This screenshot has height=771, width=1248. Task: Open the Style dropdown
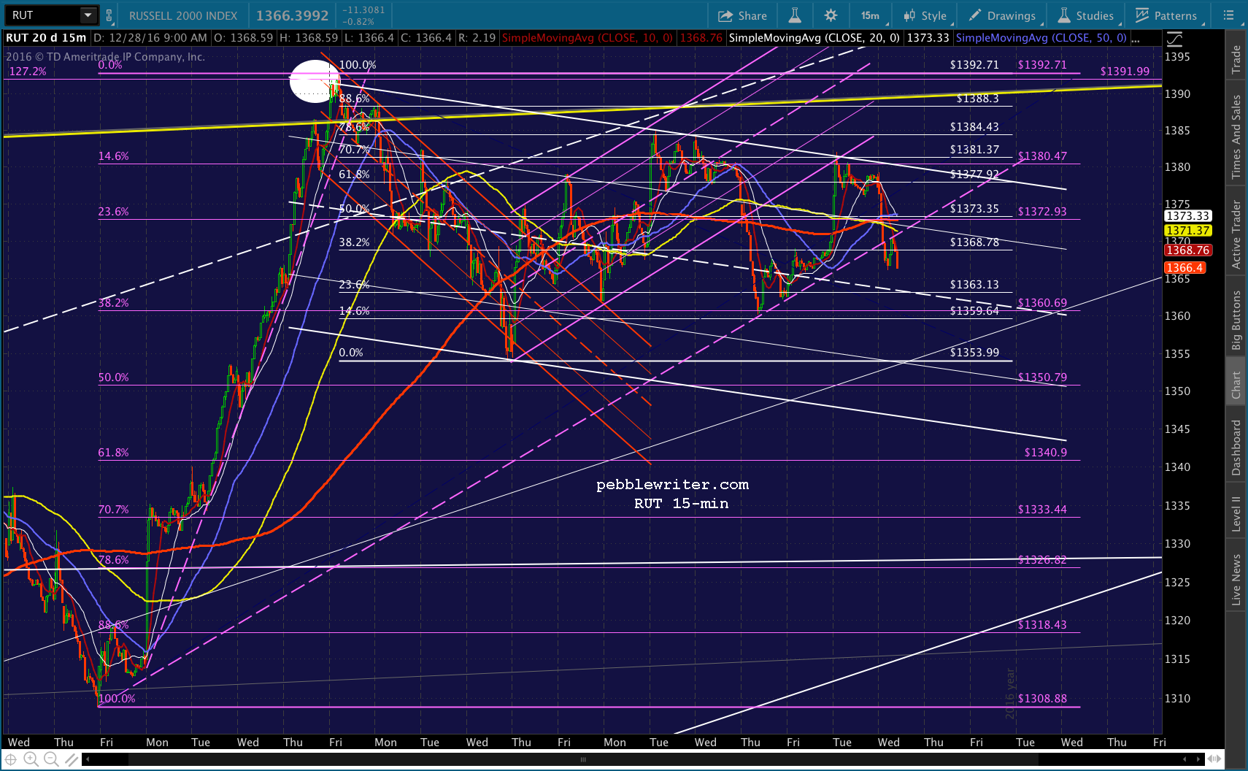[925, 15]
